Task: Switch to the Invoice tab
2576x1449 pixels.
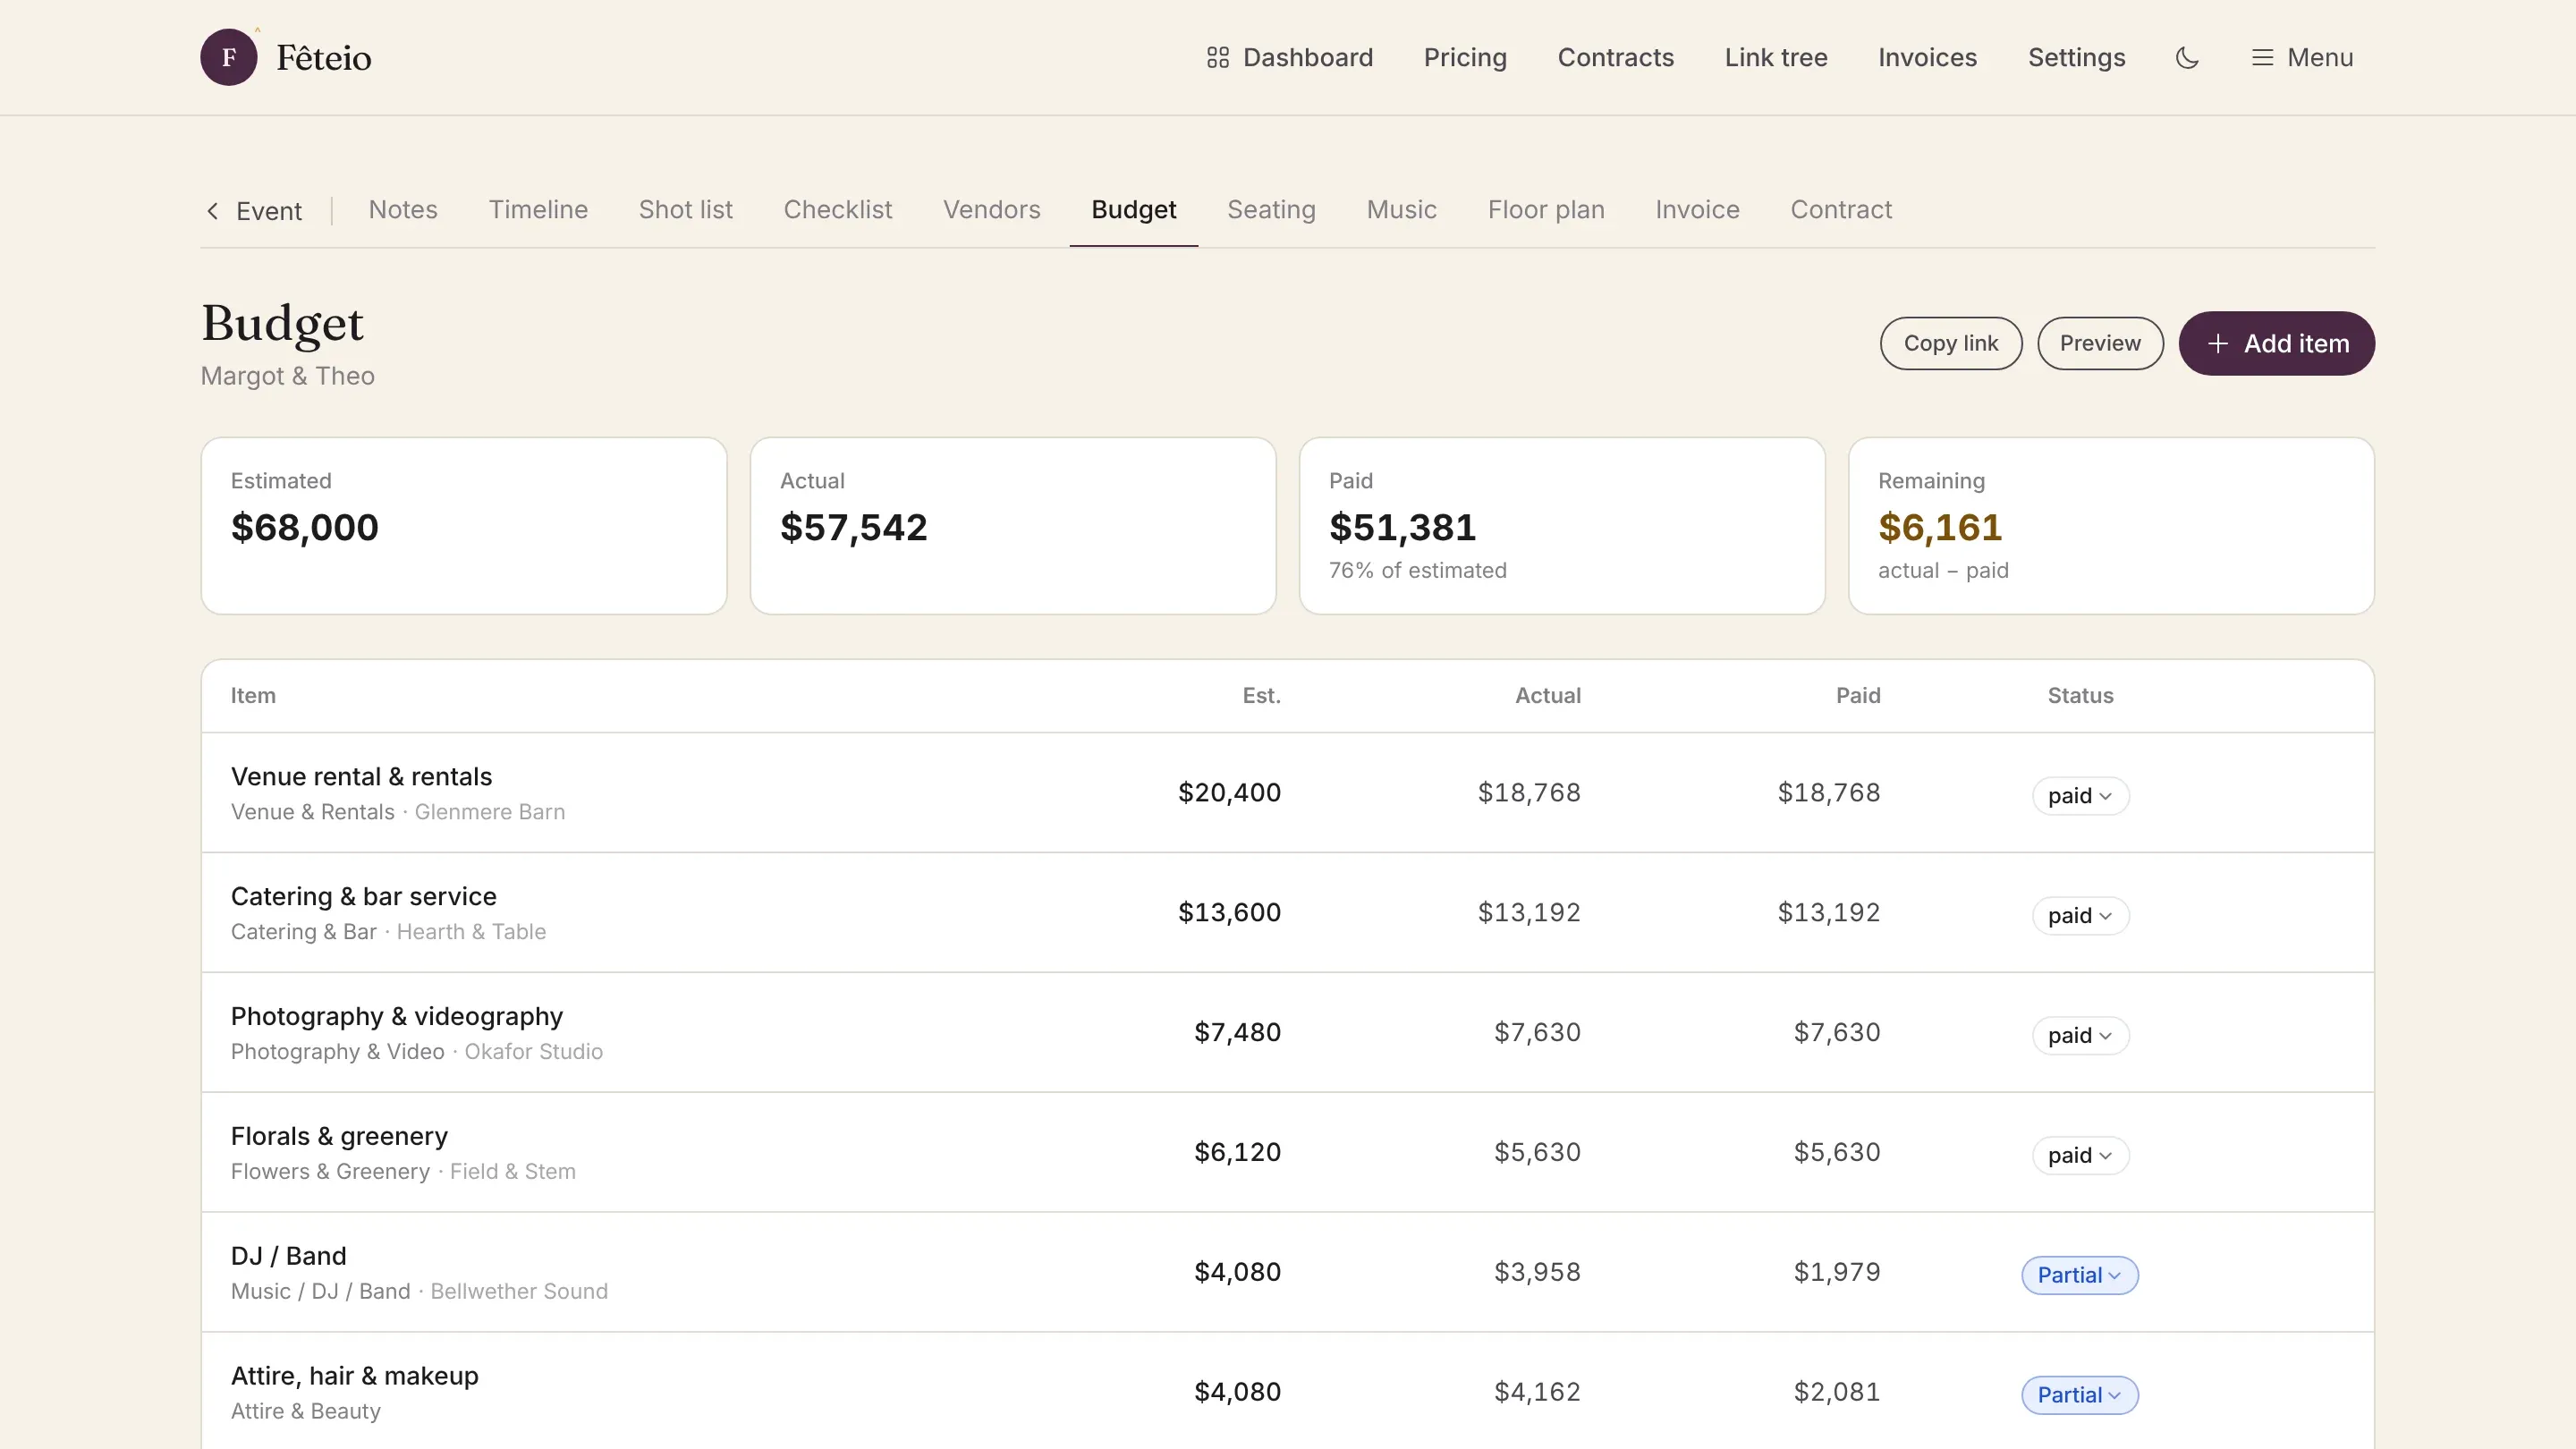Action: [x=1697, y=210]
